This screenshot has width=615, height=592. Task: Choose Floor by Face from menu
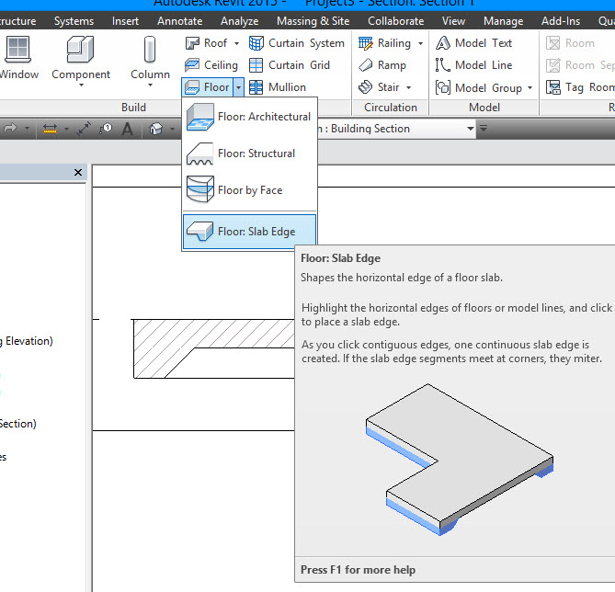click(x=249, y=190)
